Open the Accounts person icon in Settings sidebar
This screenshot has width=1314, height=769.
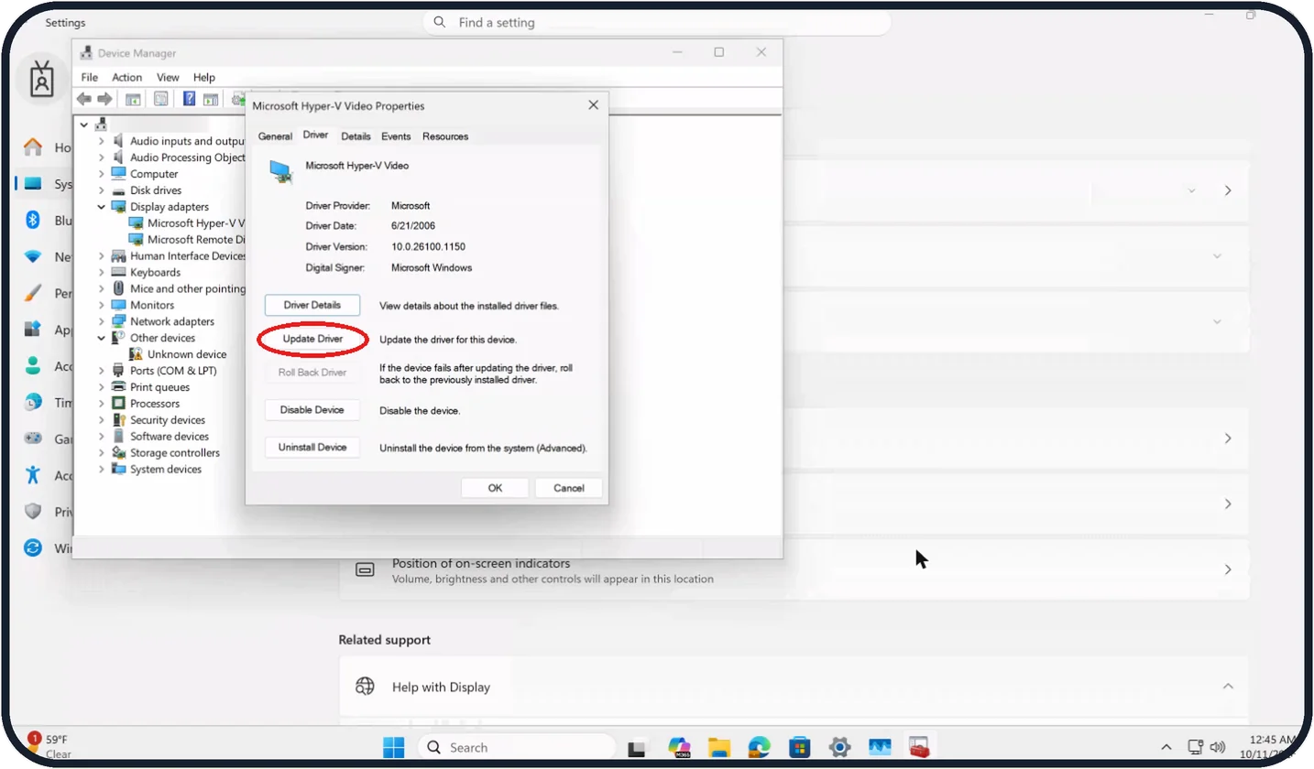click(33, 366)
